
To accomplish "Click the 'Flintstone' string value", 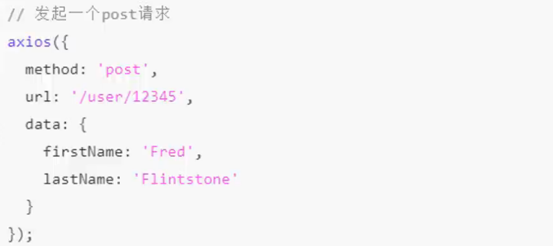I will click(x=186, y=179).
